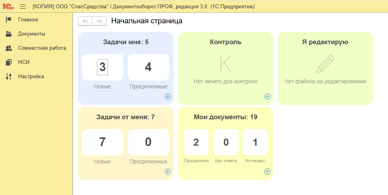This screenshot has height=195, width=388.
Task: Open the 7 new tasks from me tile
Action: coord(103,142)
